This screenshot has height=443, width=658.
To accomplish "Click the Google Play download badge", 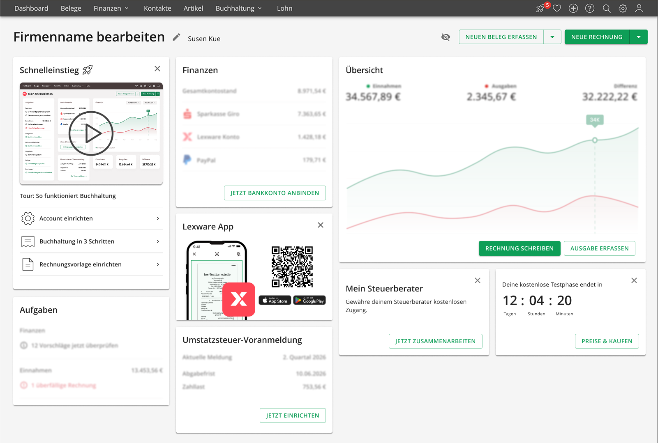I will 309,301.
